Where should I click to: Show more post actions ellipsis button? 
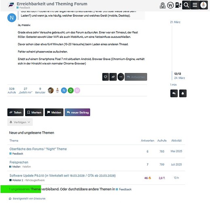pos(121,77)
